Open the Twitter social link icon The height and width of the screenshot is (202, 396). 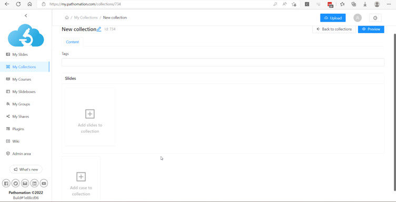pos(15,184)
